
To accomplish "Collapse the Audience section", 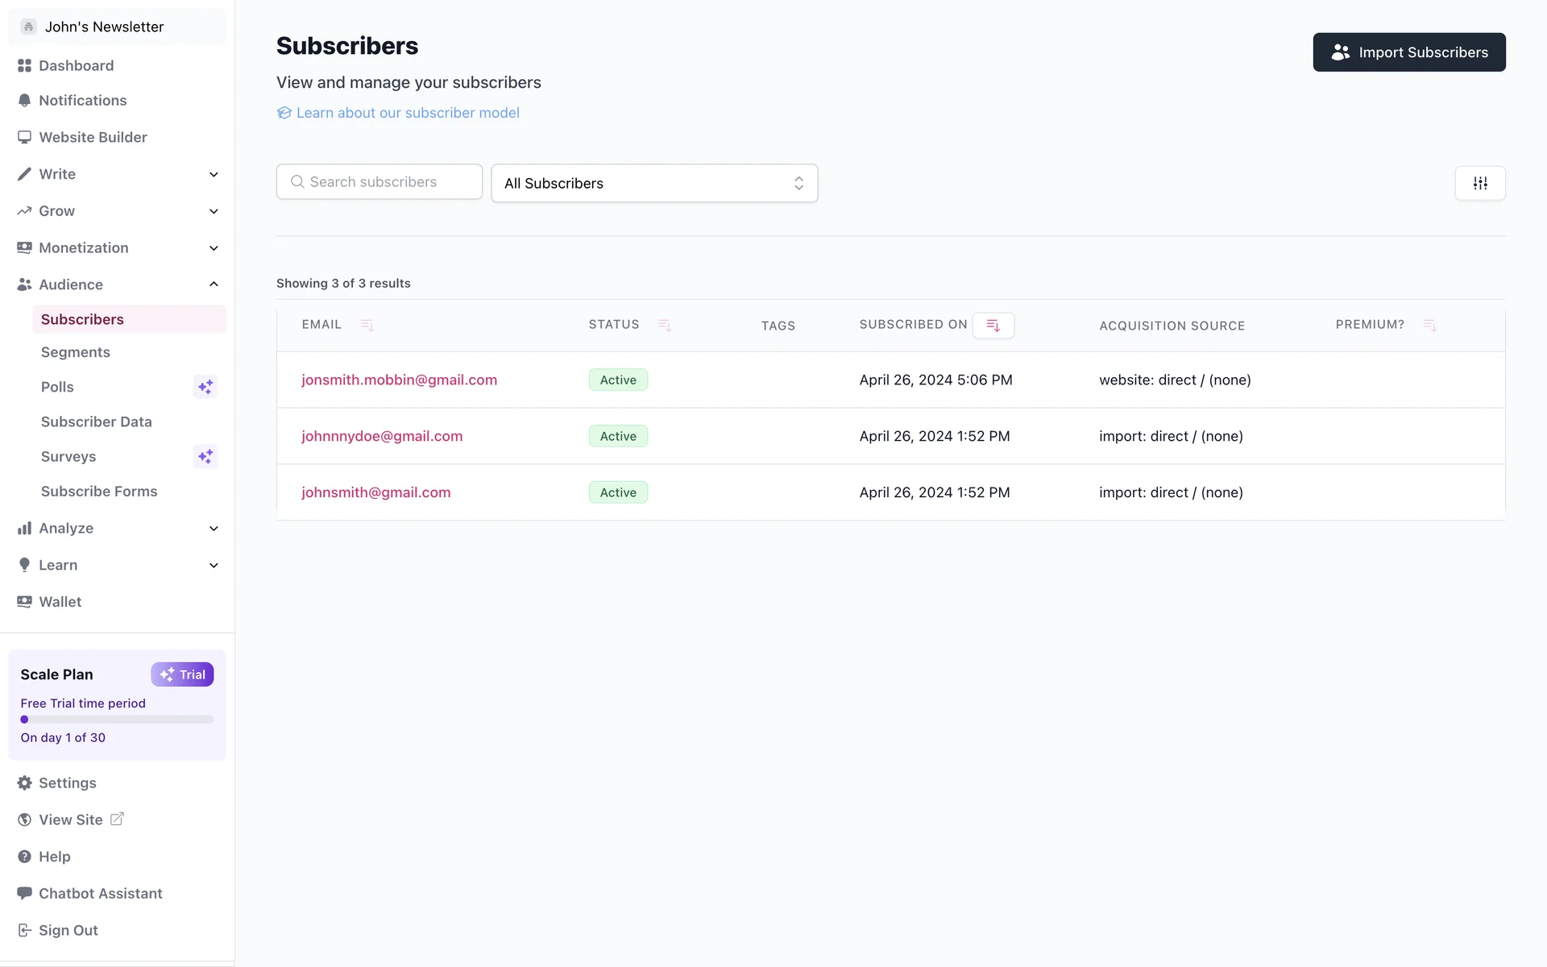I will [214, 284].
